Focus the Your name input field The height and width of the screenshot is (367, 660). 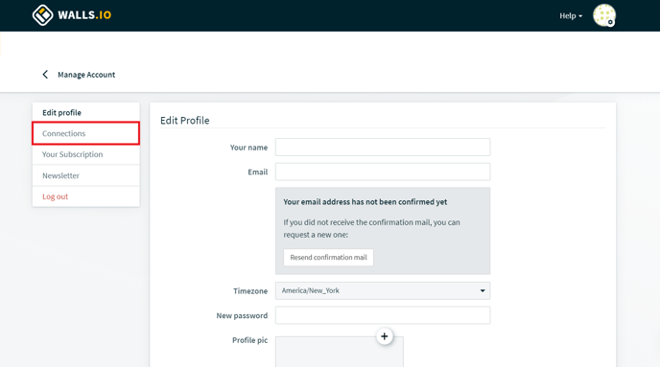pos(383,148)
